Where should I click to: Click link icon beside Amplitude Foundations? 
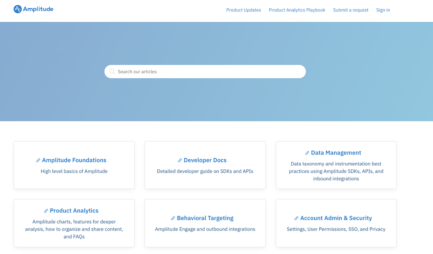pyautogui.click(x=38, y=160)
